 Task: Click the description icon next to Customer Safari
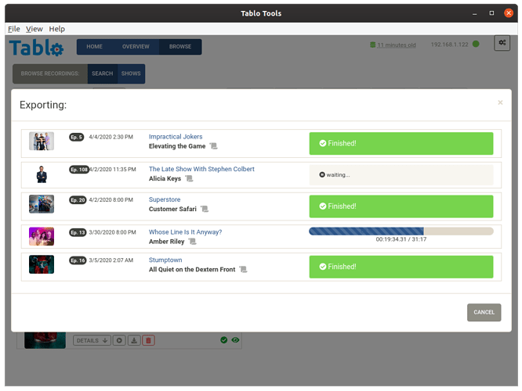[x=205, y=209]
